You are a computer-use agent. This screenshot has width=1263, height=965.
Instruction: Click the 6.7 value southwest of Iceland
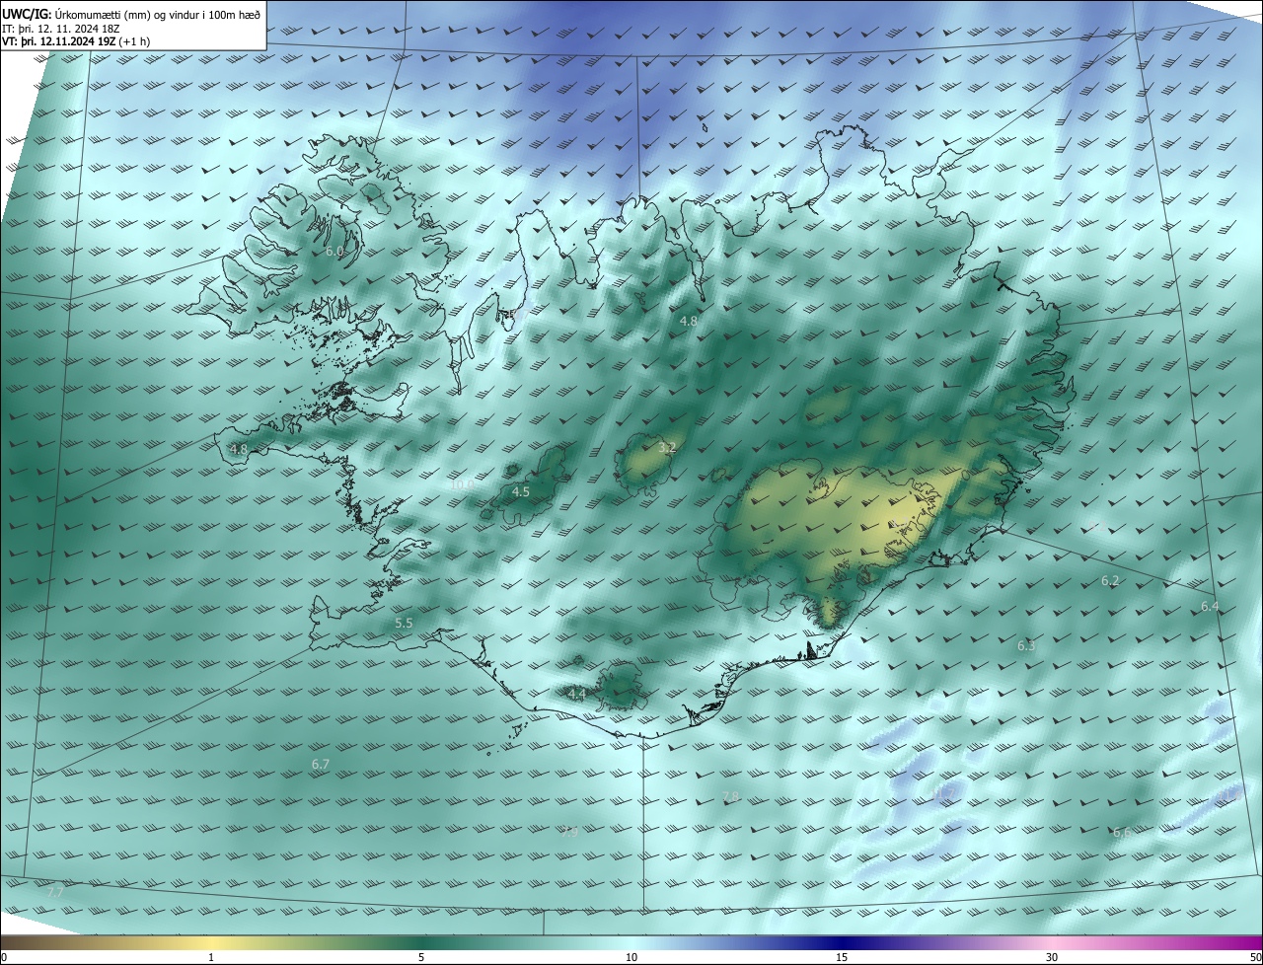coord(321,765)
